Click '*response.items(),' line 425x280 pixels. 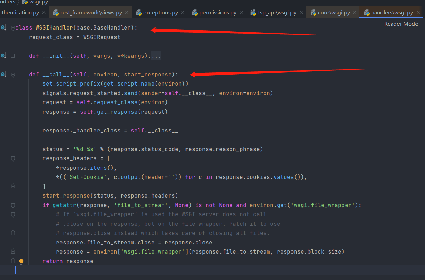87,168
